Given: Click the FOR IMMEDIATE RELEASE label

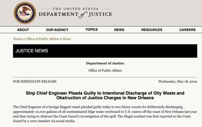Looking at the screenshot, I should (35, 82).
